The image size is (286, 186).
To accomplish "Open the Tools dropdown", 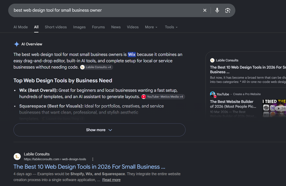I will tap(171, 27).
